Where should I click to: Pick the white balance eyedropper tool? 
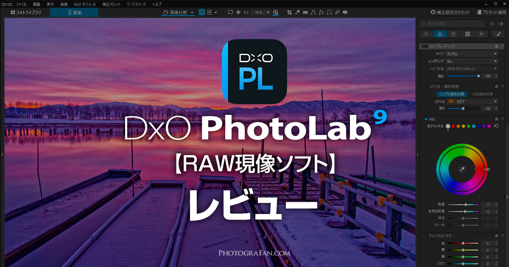click(x=298, y=12)
